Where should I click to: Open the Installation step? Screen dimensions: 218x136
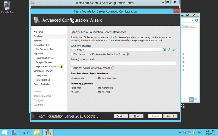tap(41, 80)
